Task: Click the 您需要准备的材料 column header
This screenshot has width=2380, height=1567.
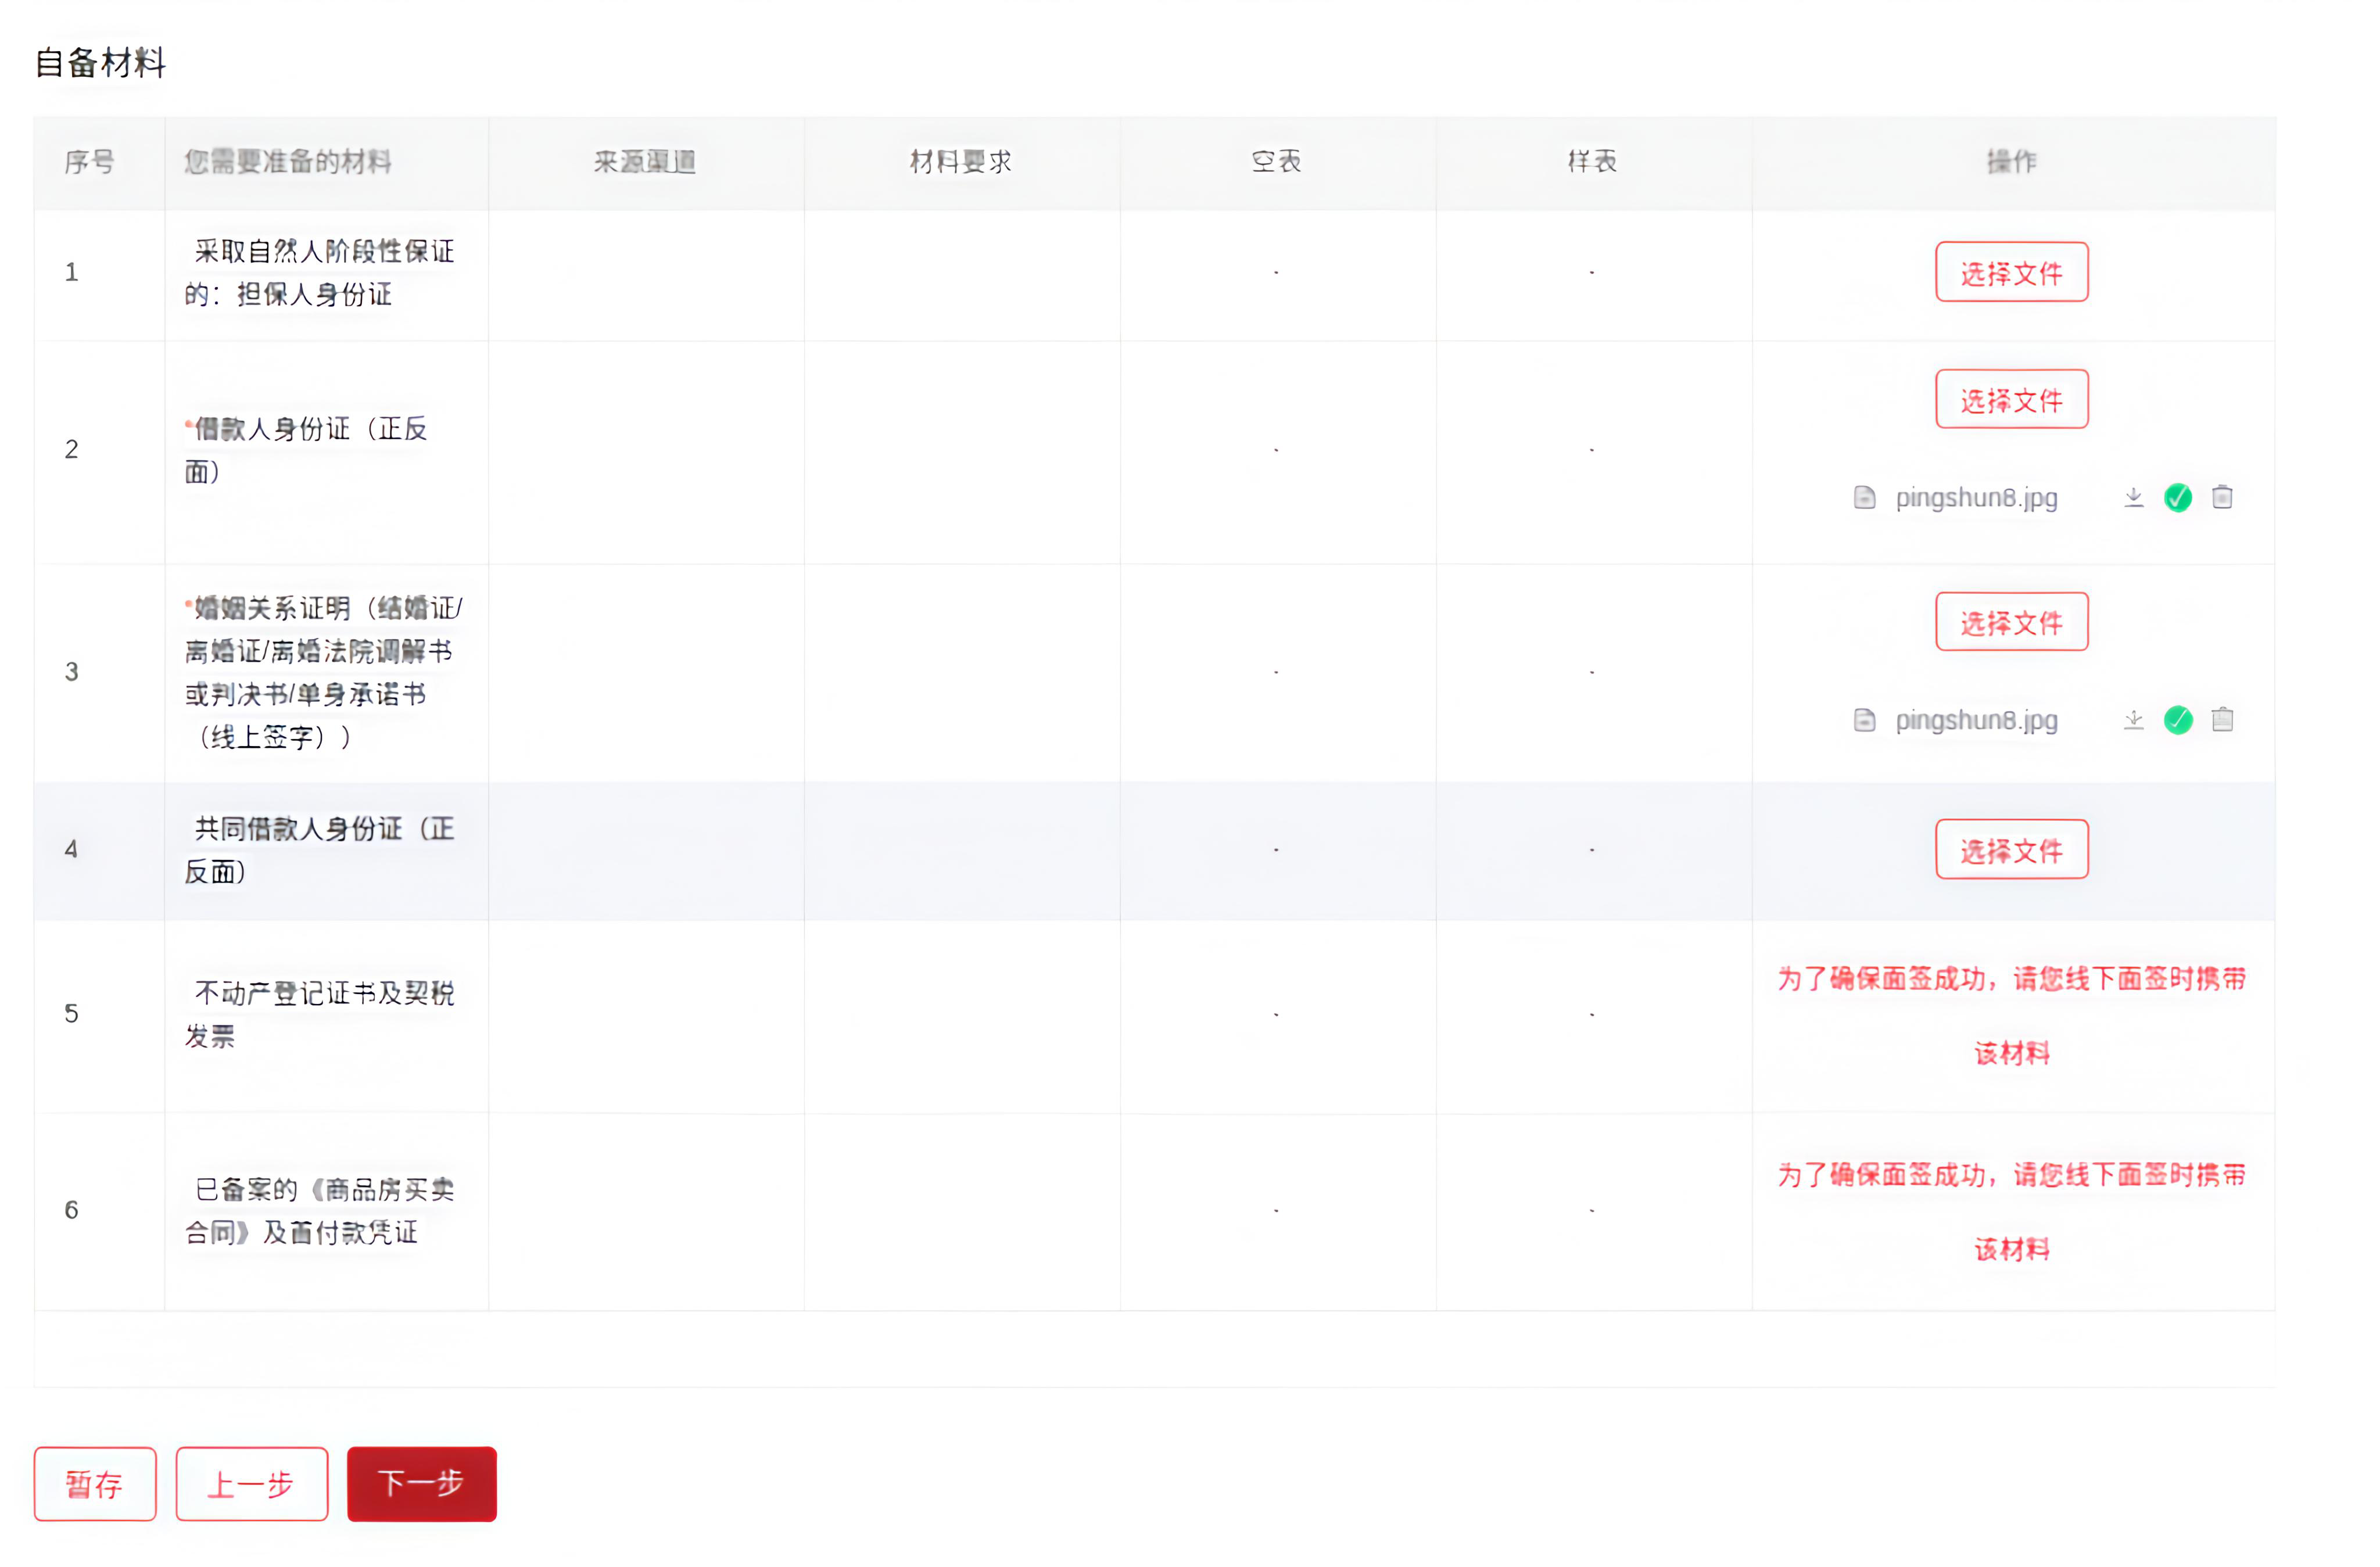Action: coord(288,162)
